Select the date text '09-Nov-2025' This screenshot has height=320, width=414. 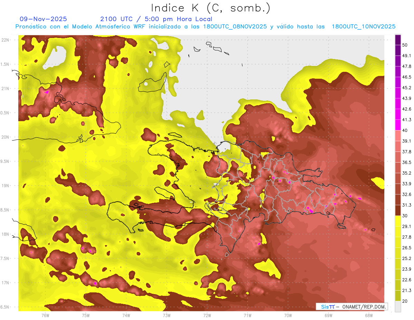(x=43, y=19)
